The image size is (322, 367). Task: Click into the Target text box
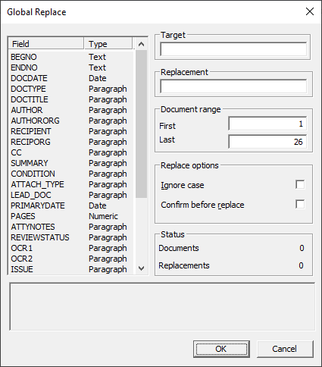coord(233,49)
